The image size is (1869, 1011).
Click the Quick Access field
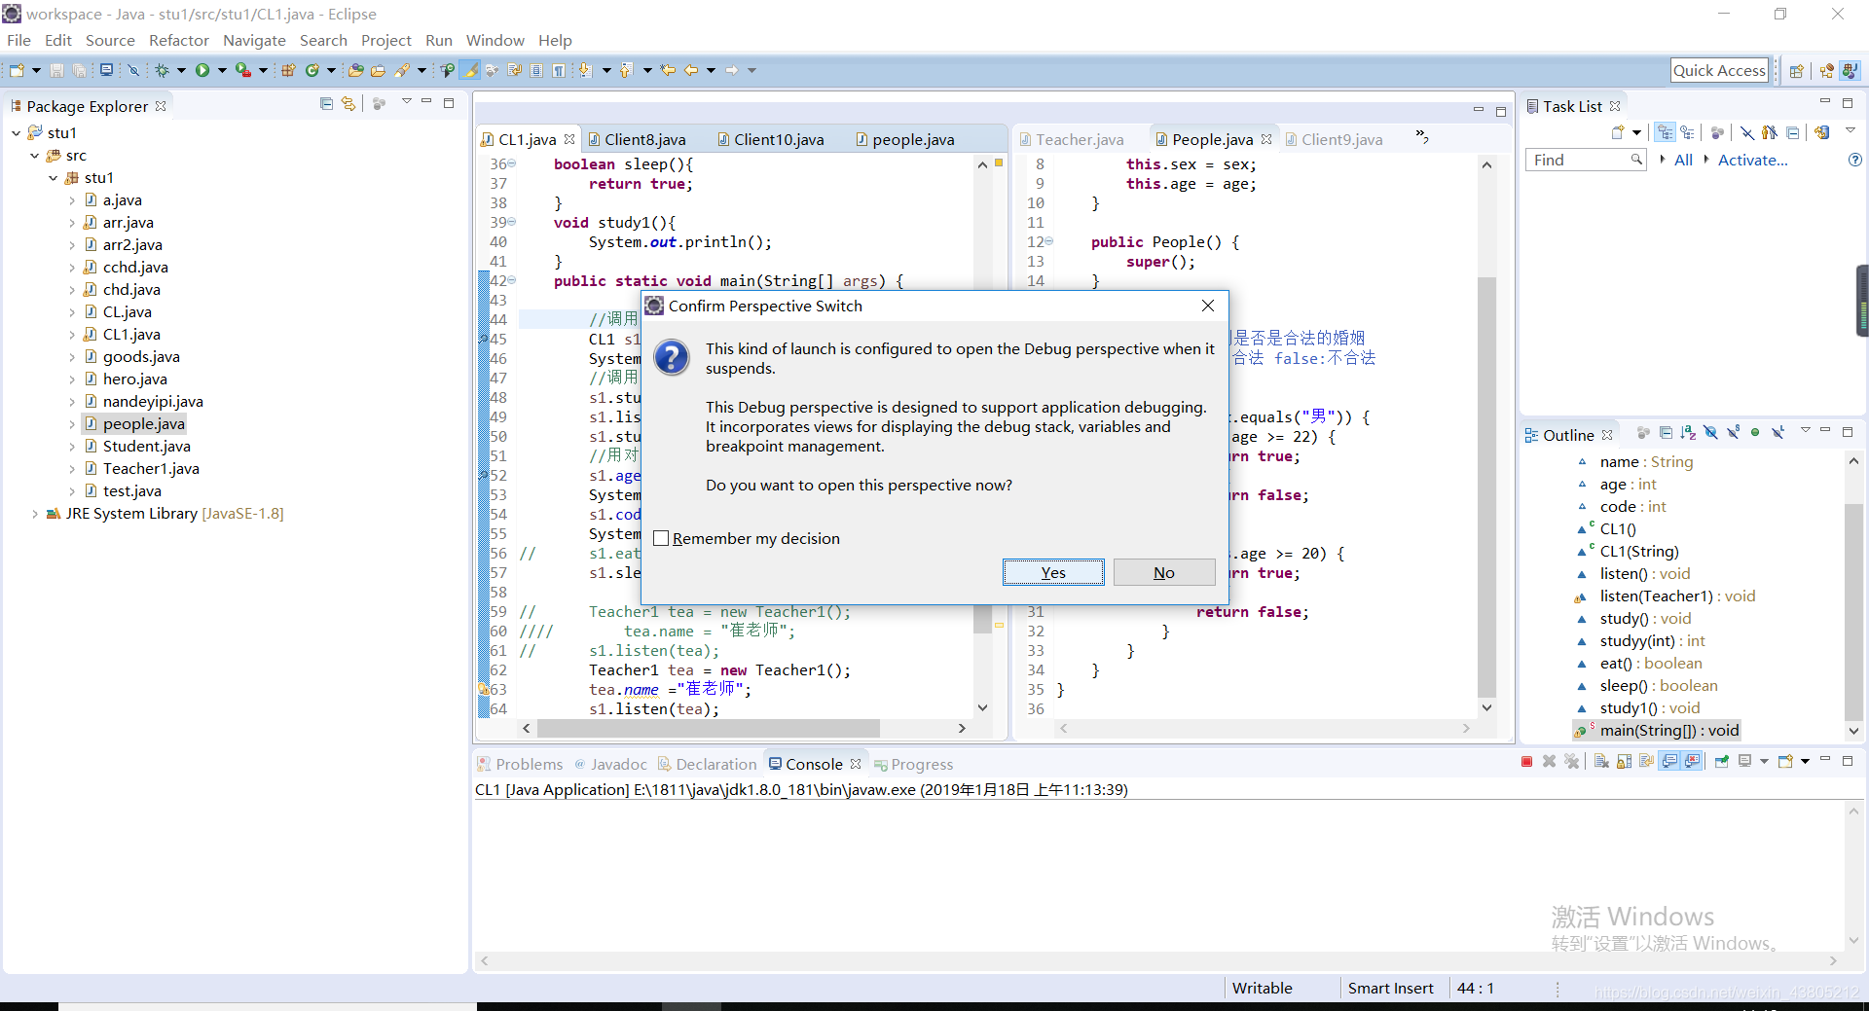(1719, 70)
